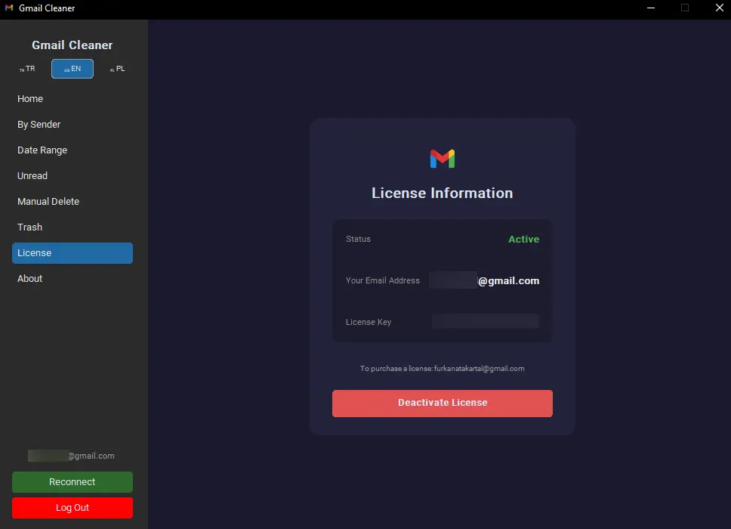Click the License Information heading
The height and width of the screenshot is (529, 731).
[443, 193]
